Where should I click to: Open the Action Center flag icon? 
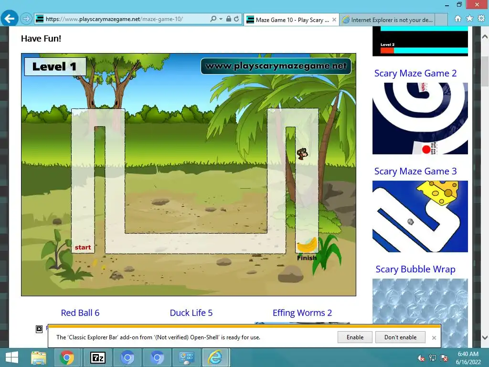click(x=444, y=358)
